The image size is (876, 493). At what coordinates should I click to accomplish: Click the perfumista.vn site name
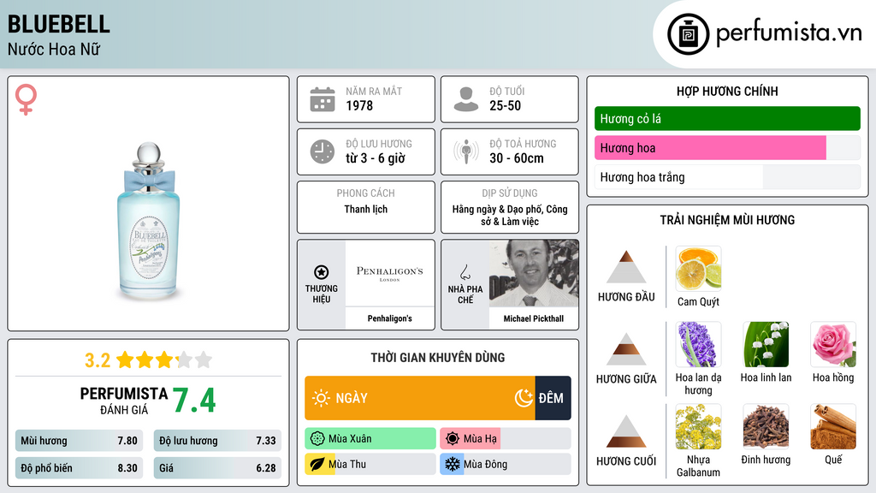(x=789, y=33)
